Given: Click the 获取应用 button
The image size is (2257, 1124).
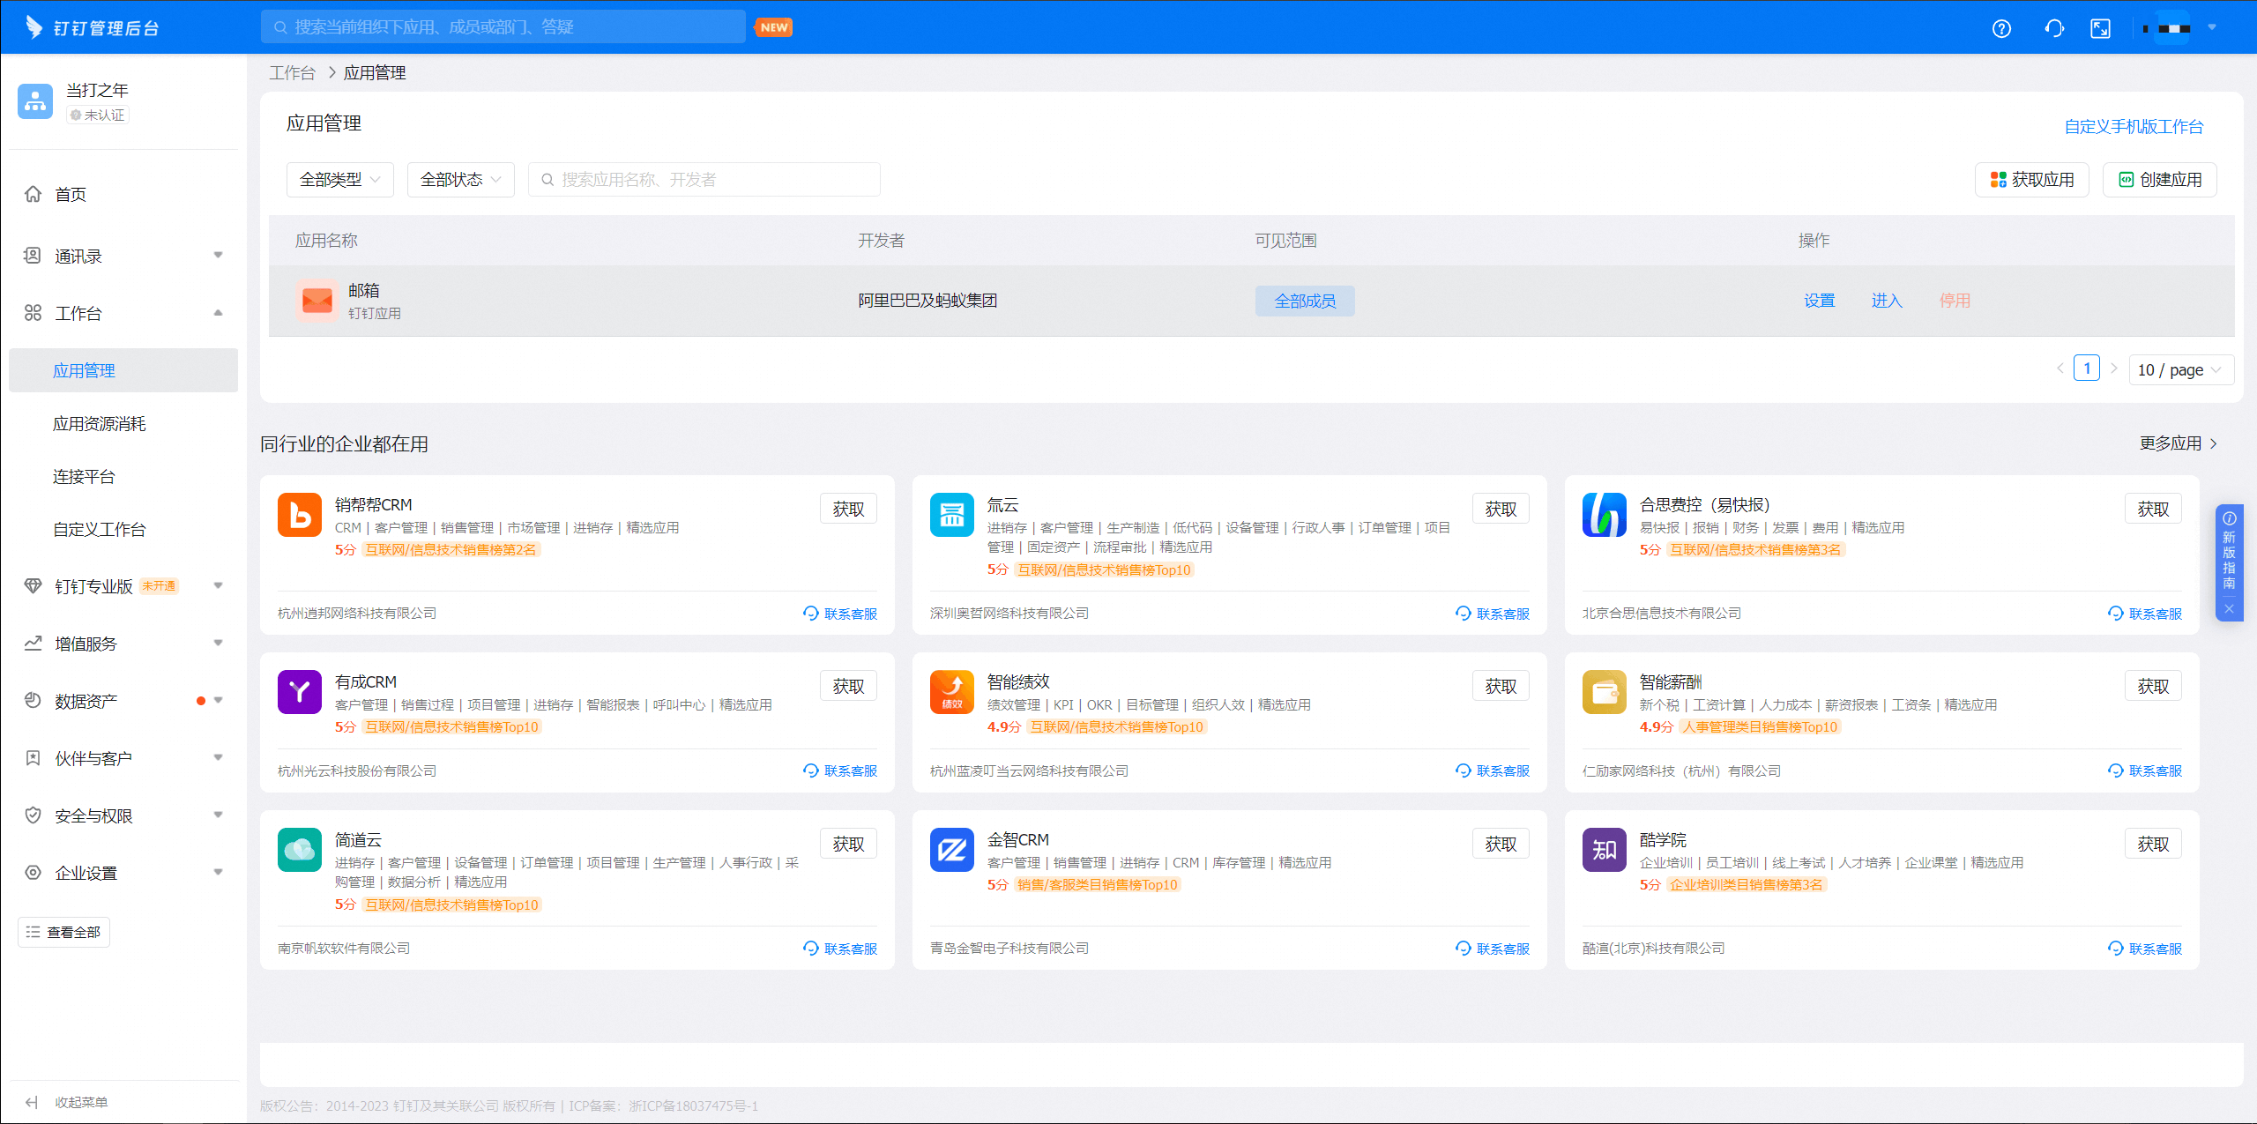Looking at the screenshot, I should point(2032,180).
